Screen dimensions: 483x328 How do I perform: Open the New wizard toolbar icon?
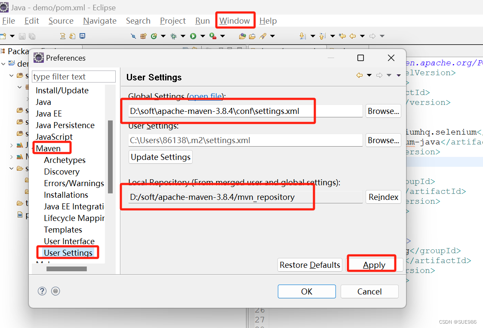tap(3, 36)
